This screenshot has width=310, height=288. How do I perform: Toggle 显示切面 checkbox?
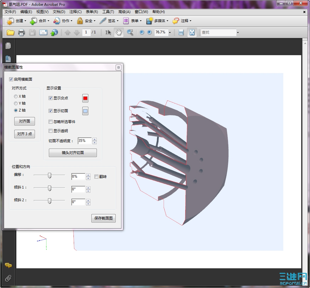[x=50, y=111]
